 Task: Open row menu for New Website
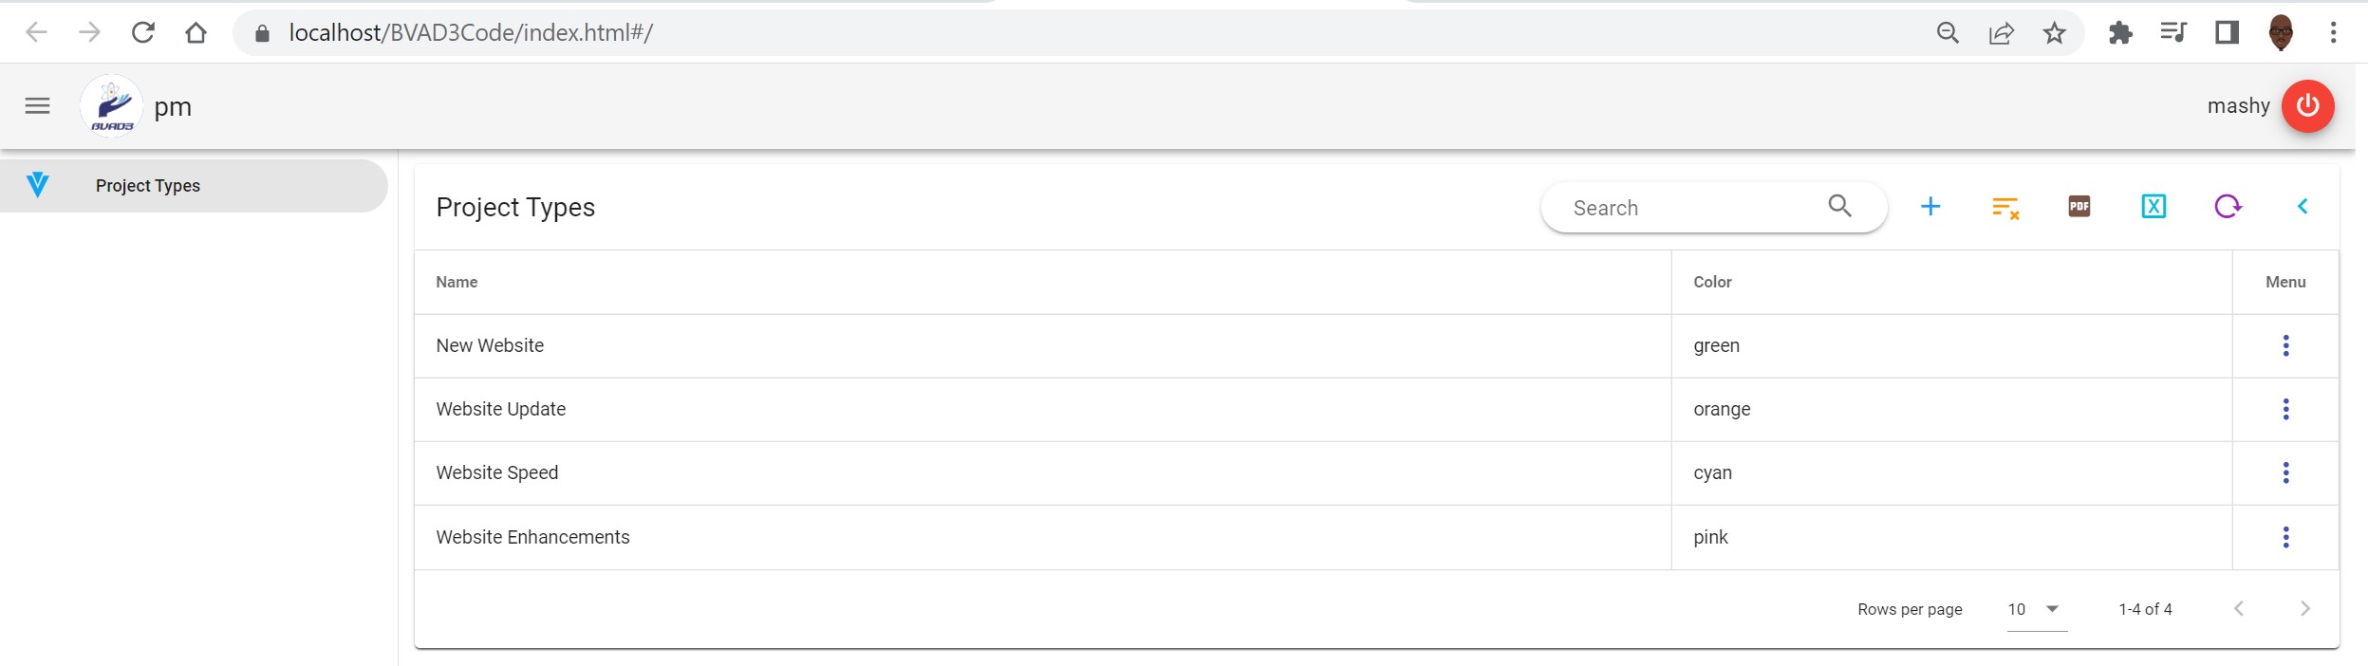2285,345
